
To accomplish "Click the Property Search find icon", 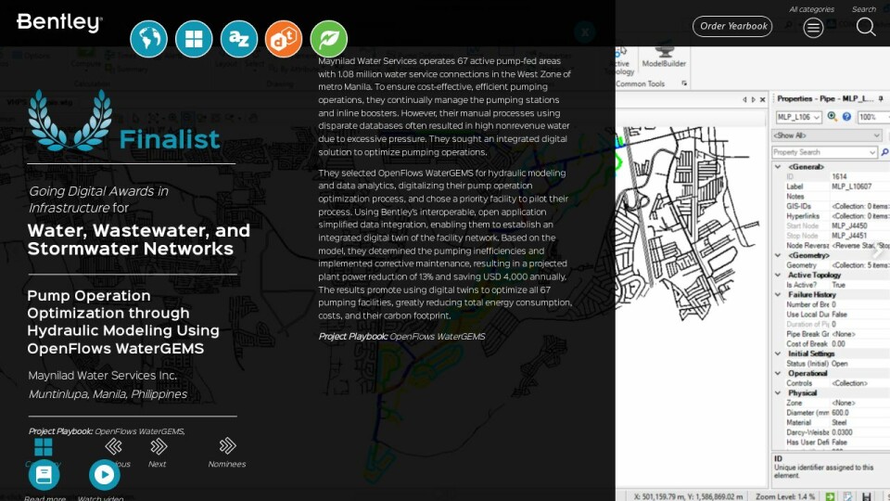I will point(884,152).
